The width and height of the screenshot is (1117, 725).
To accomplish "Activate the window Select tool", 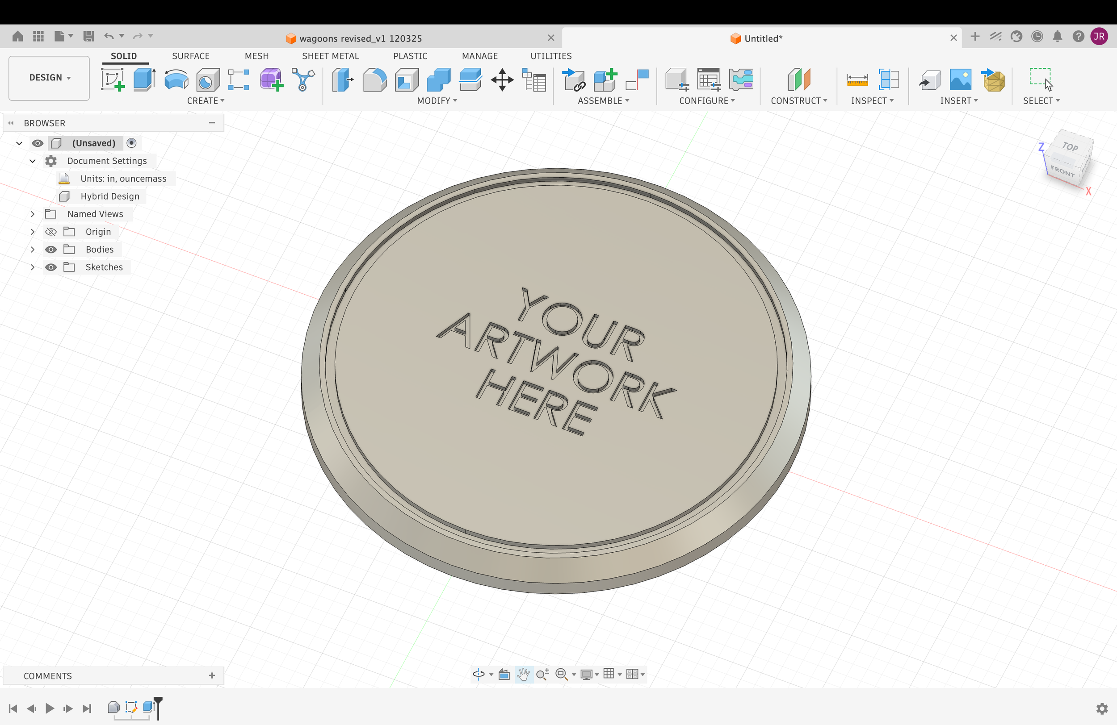I will tap(1041, 79).
